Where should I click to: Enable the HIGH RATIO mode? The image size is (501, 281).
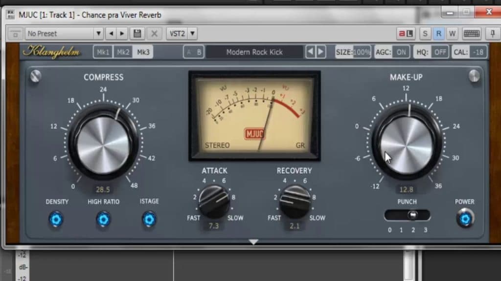(x=103, y=220)
